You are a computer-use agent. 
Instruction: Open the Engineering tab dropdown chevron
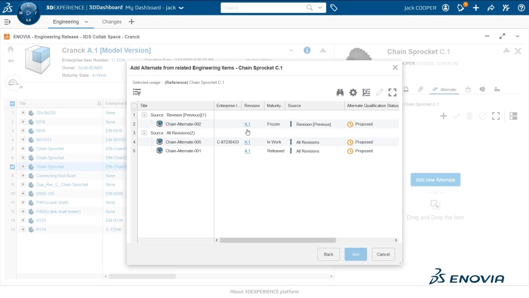(87, 22)
